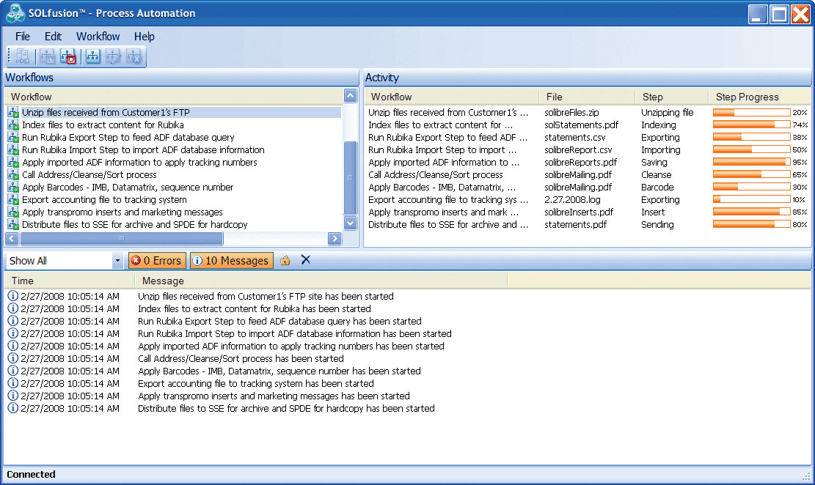The height and width of the screenshot is (485, 815).
Task: Click the 20% progress bar for solibreFiles.zip
Action: [752, 112]
